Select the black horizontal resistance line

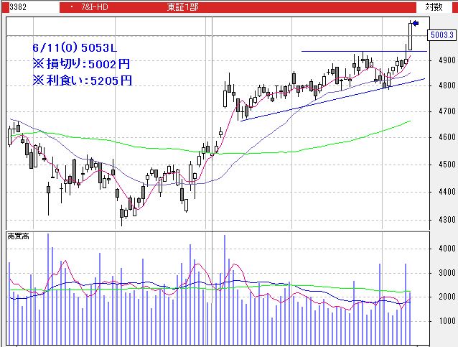359,51
